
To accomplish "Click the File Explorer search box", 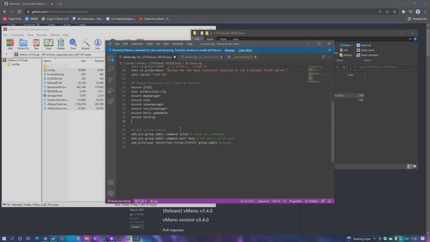I will [x=382, y=67].
